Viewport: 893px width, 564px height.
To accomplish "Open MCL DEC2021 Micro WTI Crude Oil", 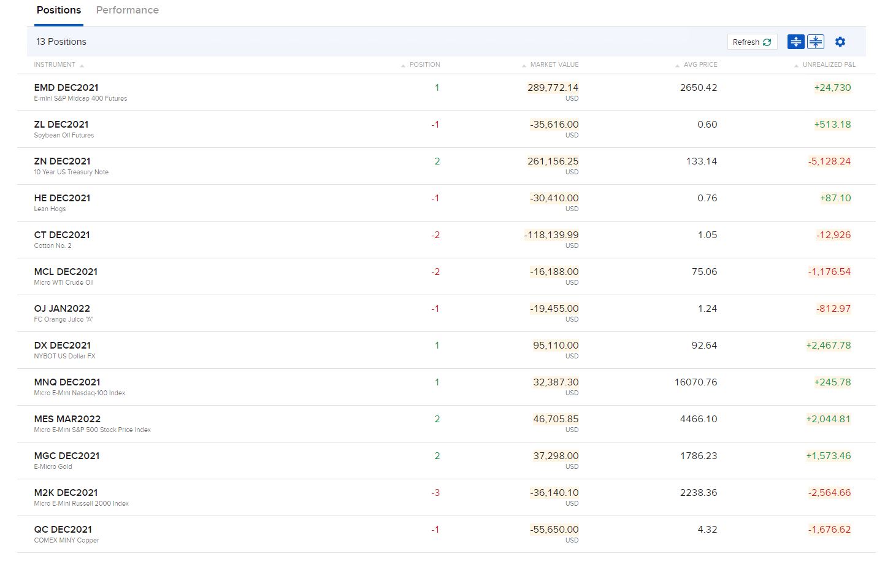I will pos(66,272).
